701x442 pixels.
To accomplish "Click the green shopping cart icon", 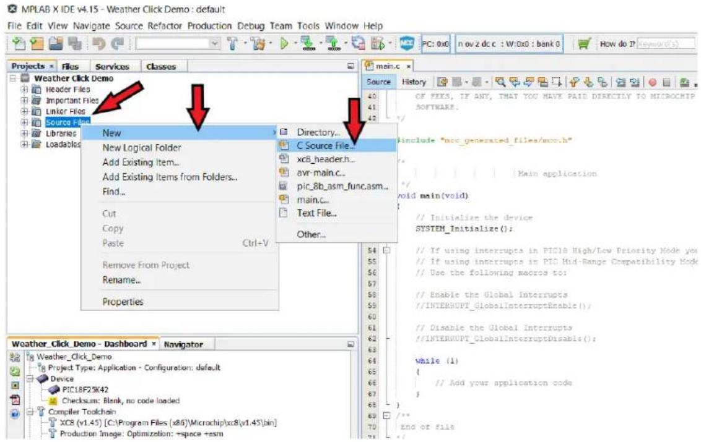I will tap(584, 44).
